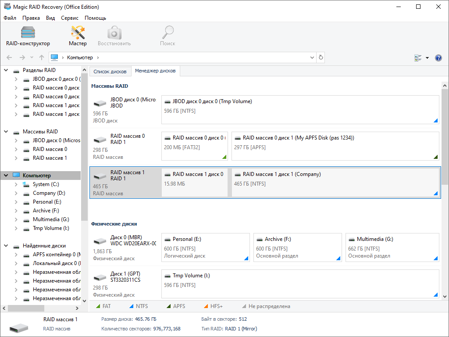Navigate up one level with up arrow
The image size is (449, 337).
tap(42, 57)
